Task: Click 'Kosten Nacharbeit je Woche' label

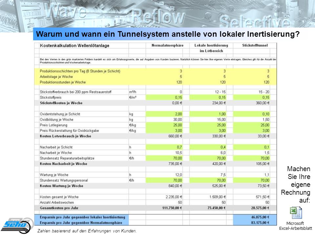Action: (x=63, y=164)
